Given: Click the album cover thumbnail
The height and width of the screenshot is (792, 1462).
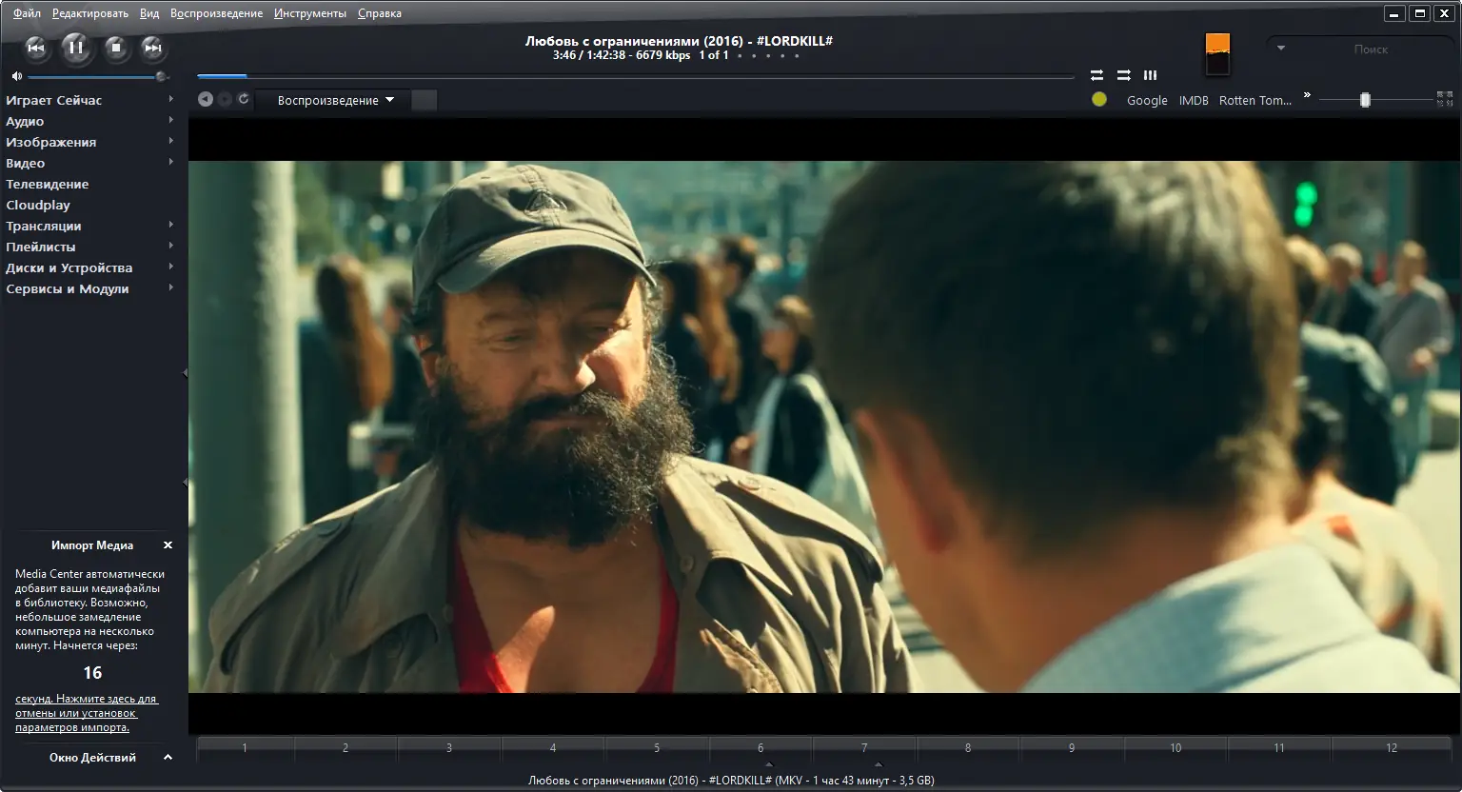Looking at the screenshot, I should point(1217,54).
